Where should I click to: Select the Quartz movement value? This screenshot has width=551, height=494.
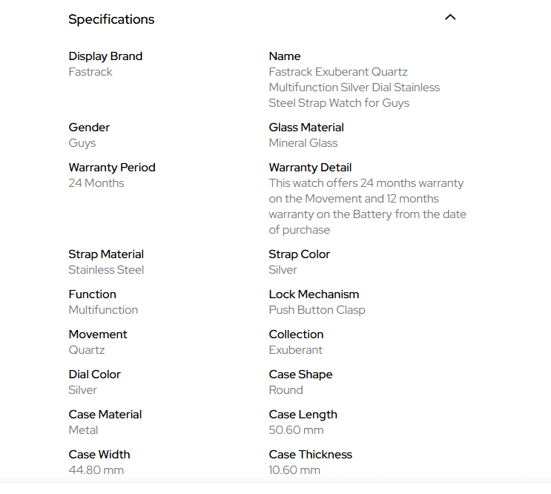87,350
